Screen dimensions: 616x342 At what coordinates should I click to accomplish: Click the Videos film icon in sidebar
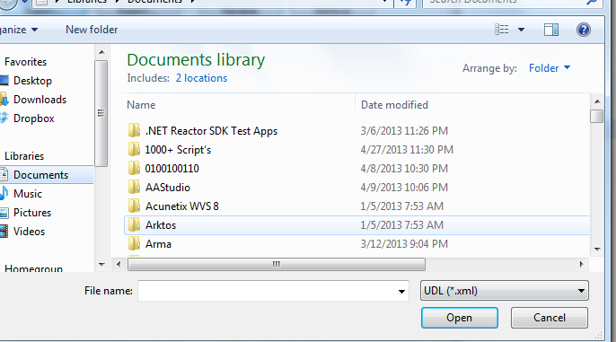click(x=4, y=232)
